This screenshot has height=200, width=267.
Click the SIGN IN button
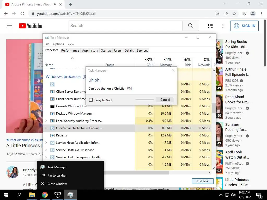click(x=244, y=26)
